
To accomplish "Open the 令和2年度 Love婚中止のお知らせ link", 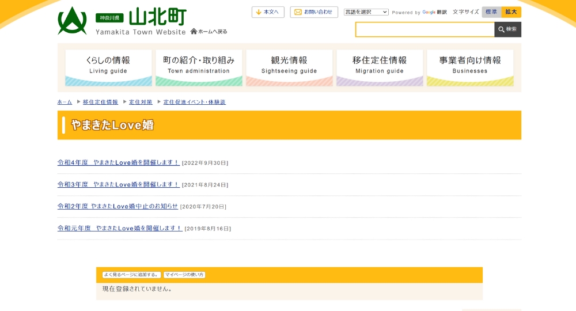I will [x=118, y=206].
